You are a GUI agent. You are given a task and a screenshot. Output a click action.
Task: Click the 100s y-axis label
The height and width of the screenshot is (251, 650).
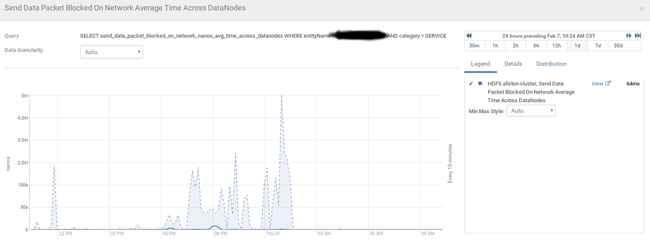tap(22, 185)
